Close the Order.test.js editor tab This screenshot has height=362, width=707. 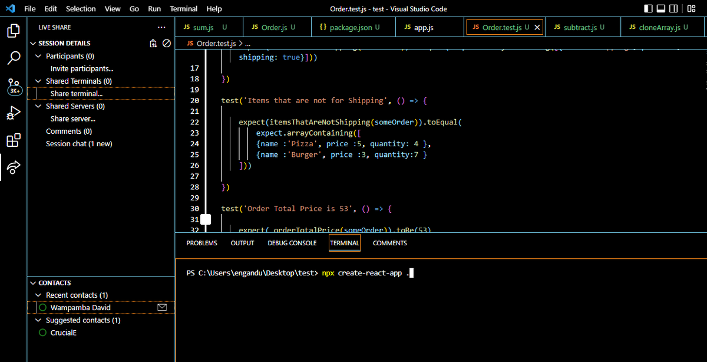[x=537, y=28]
